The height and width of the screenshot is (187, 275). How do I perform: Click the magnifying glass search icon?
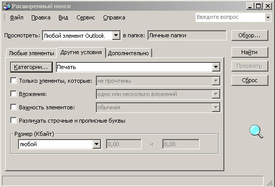click(256, 131)
